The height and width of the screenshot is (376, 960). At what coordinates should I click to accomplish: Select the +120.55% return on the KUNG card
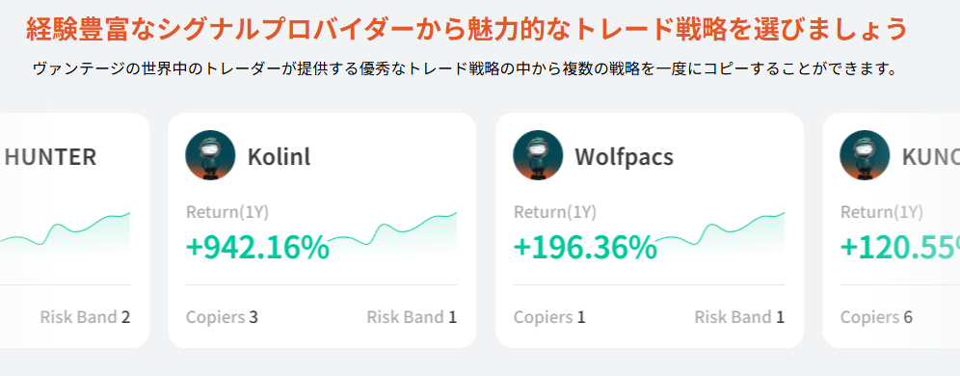(900, 248)
